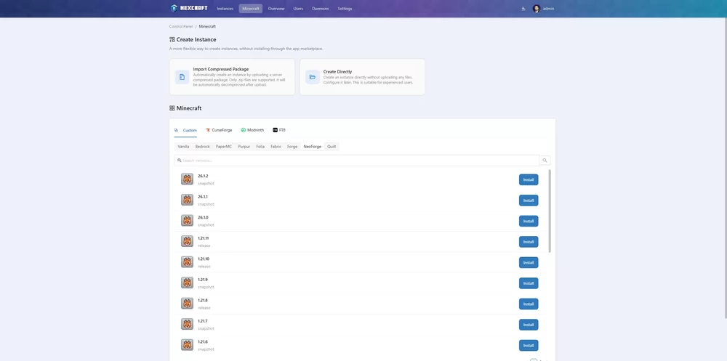Image resolution: width=727 pixels, height=361 pixels.
Task: Open Daemons in top navigation
Action: click(x=321, y=8)
